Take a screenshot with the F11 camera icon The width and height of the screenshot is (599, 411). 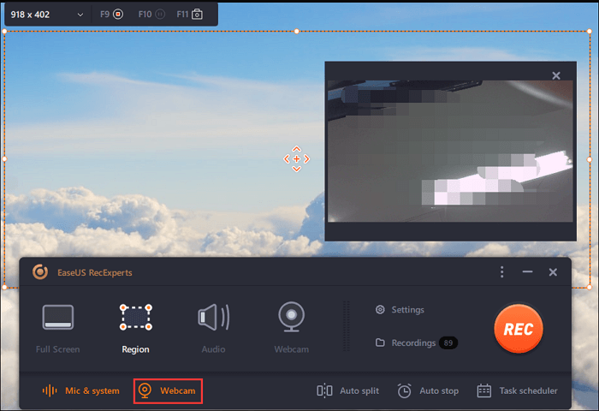point(197,15)
